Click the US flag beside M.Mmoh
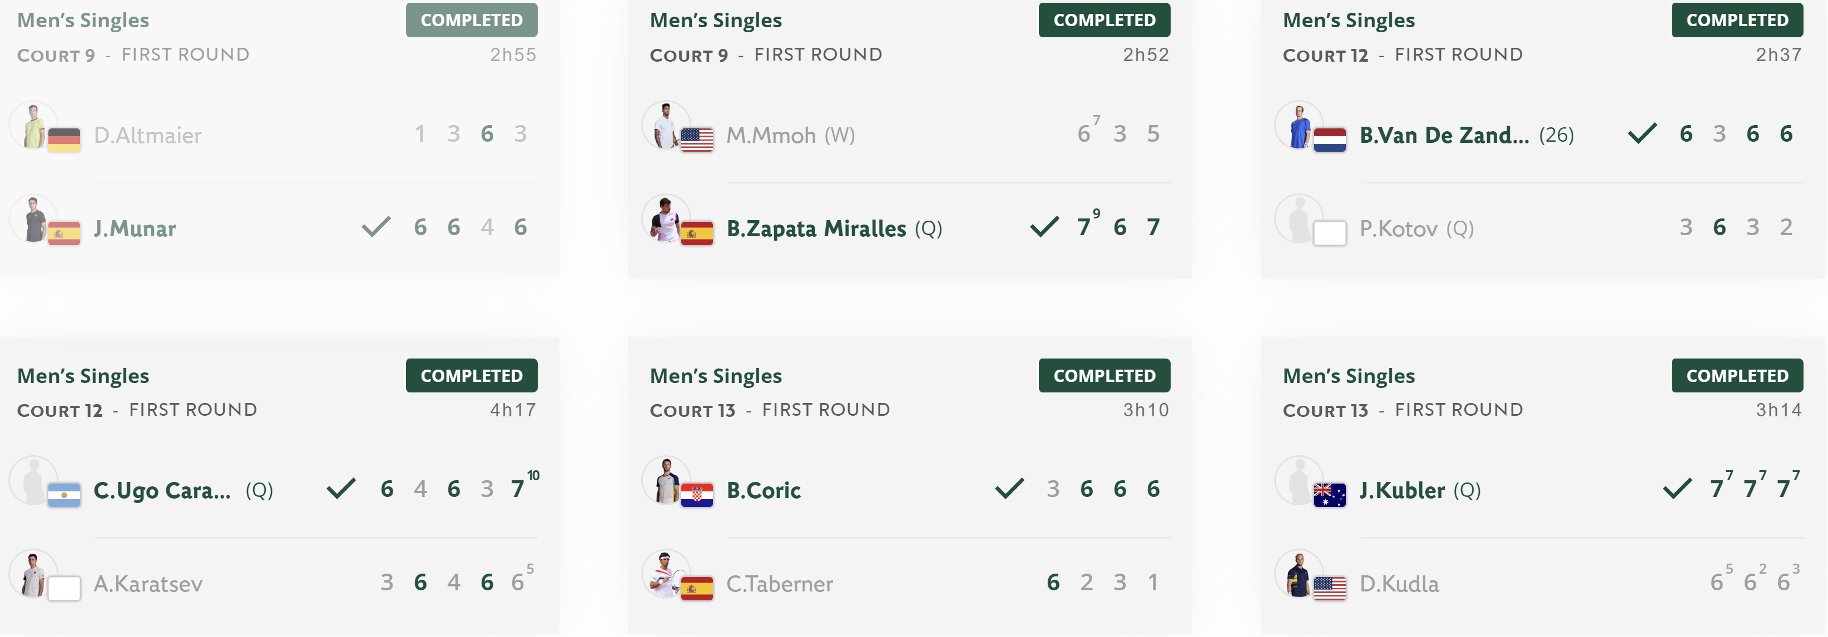Viewport: 1828px width, 637px height. [697, 140]
